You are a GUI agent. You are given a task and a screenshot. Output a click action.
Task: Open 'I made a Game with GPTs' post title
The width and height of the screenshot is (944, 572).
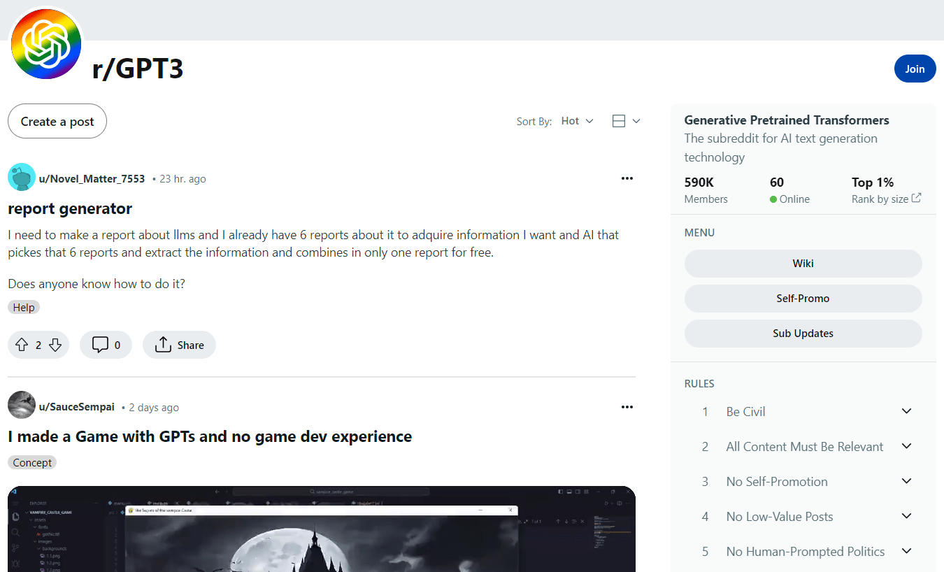(x=210, y=436)
